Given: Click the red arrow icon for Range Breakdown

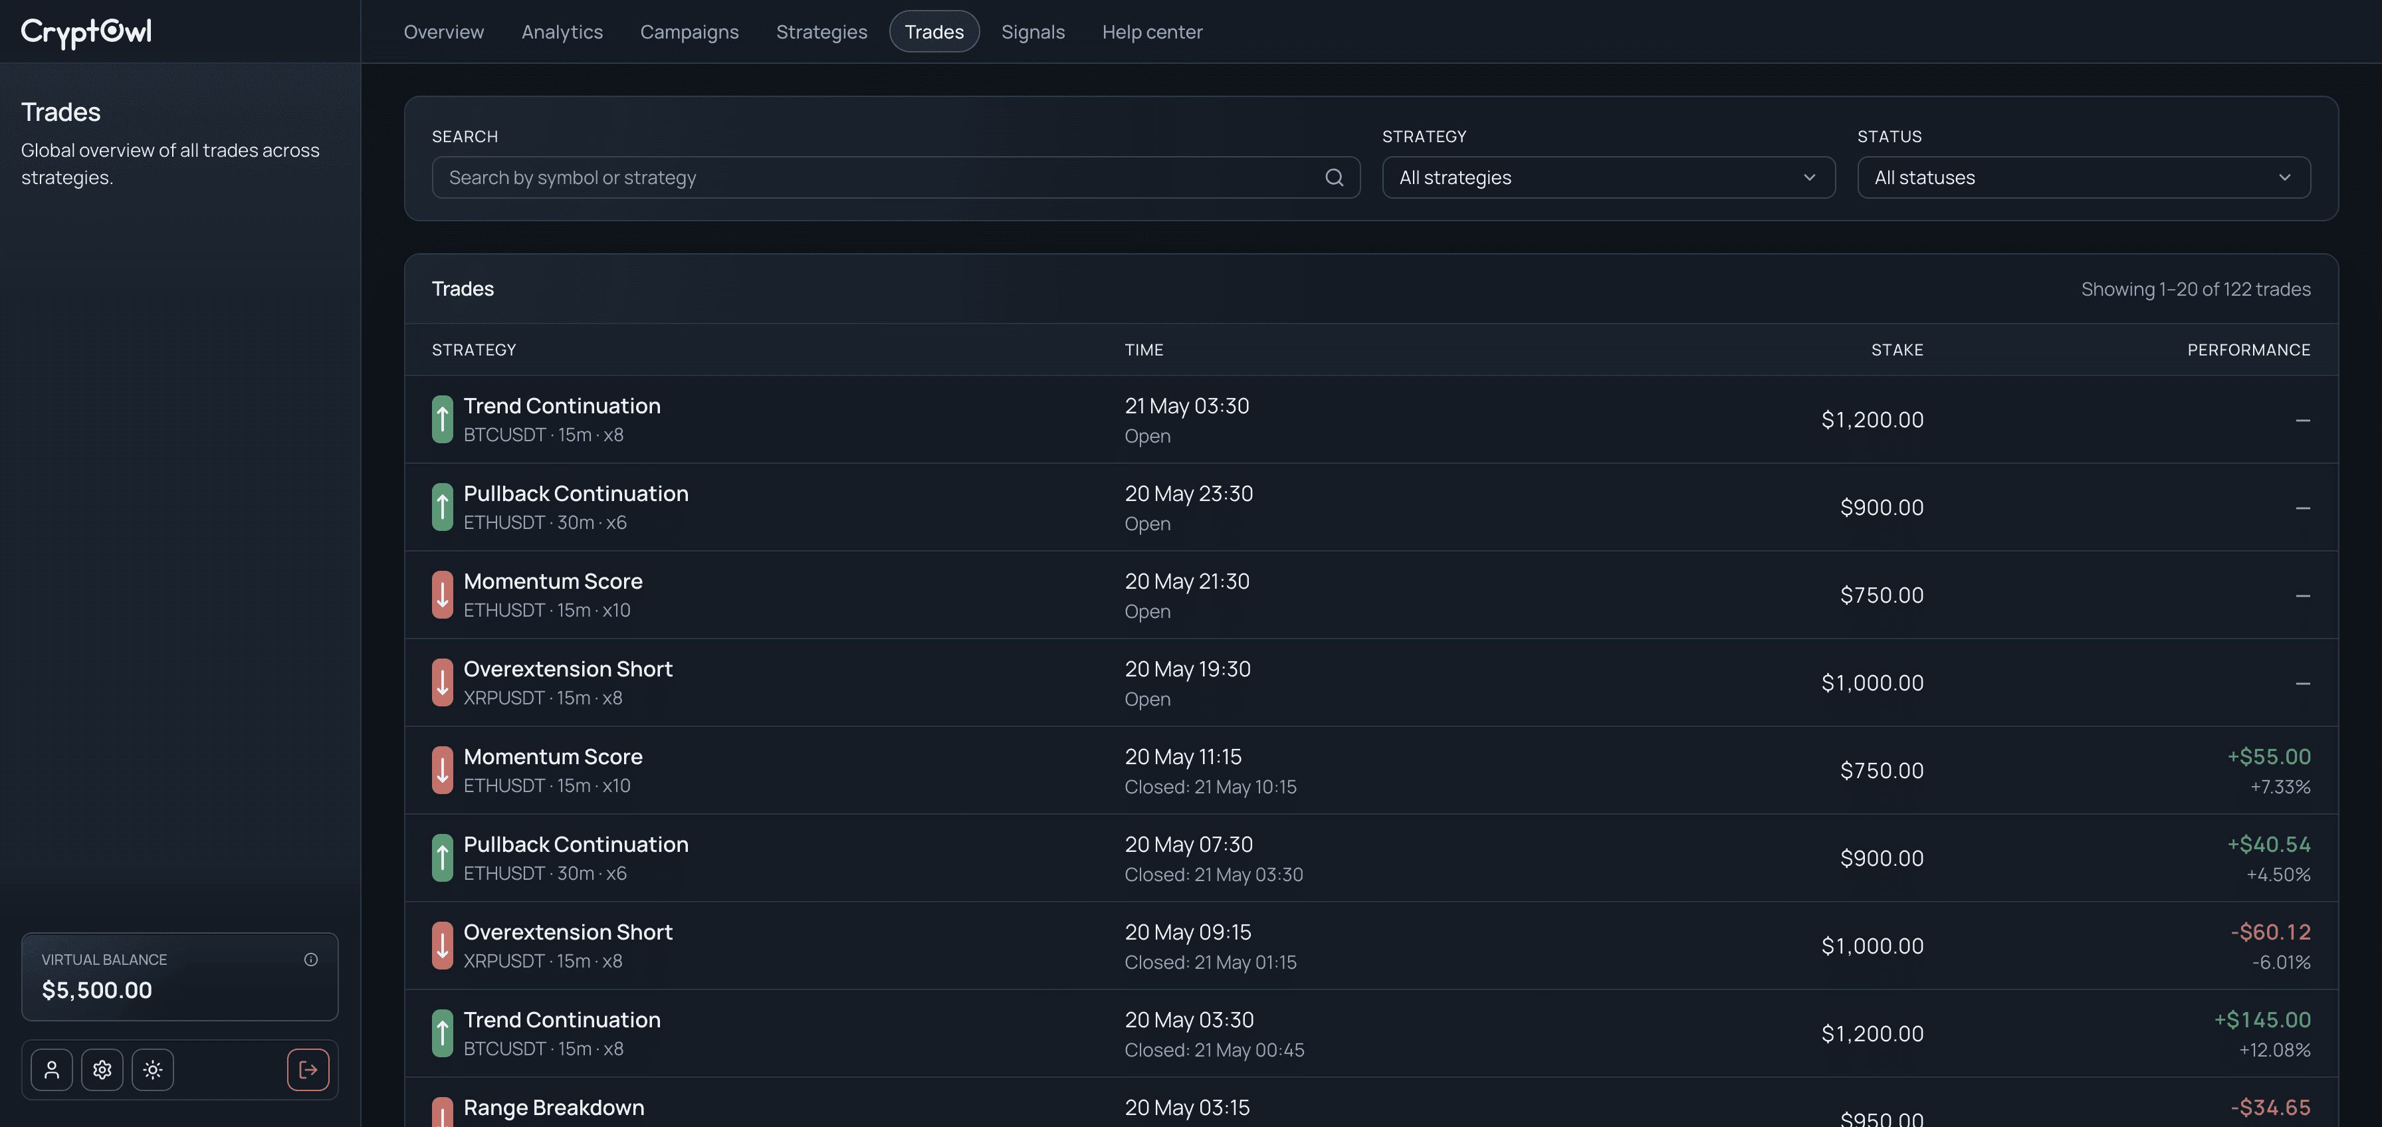Looking at the screenshot, I should 442,1113.
